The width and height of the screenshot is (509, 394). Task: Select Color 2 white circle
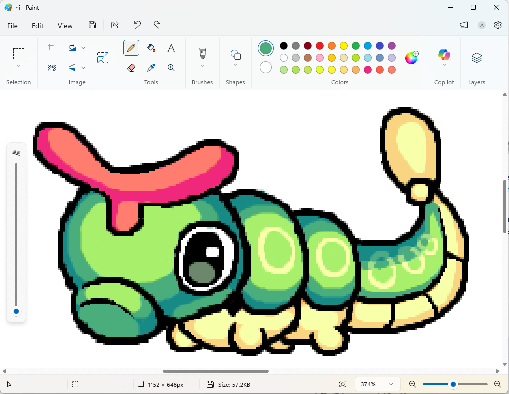coord(266,67)
